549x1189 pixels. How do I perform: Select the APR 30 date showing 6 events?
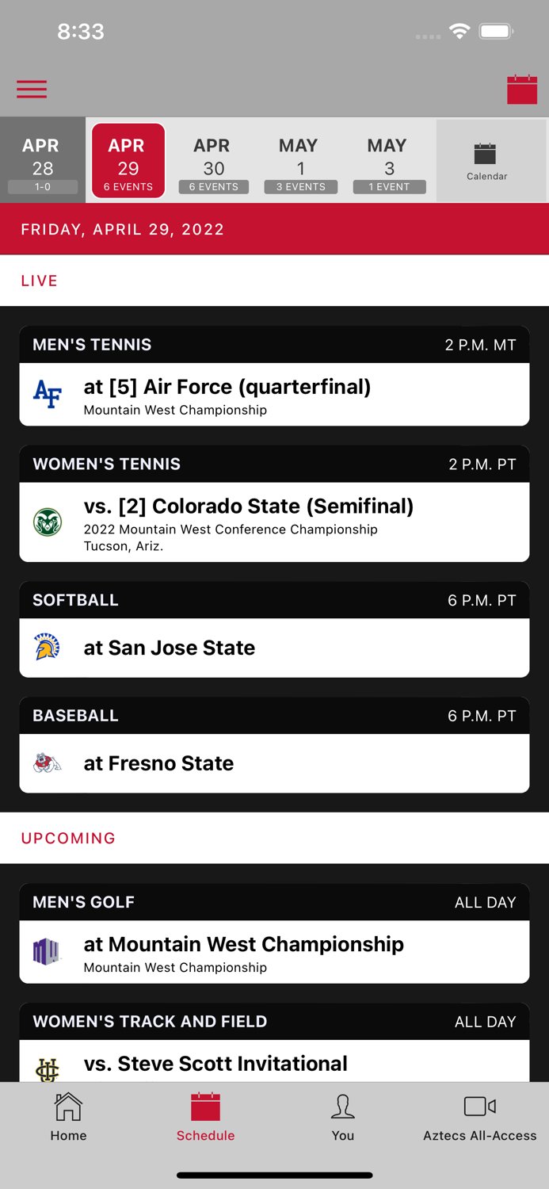click(212, 160)
